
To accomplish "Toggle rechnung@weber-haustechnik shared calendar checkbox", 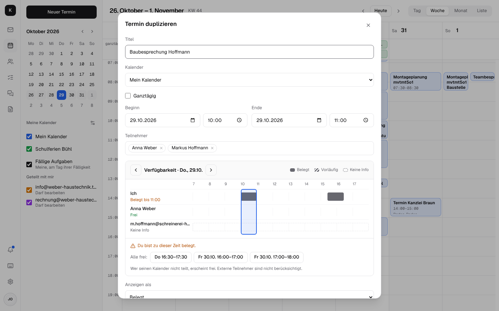I will (29, 202).
